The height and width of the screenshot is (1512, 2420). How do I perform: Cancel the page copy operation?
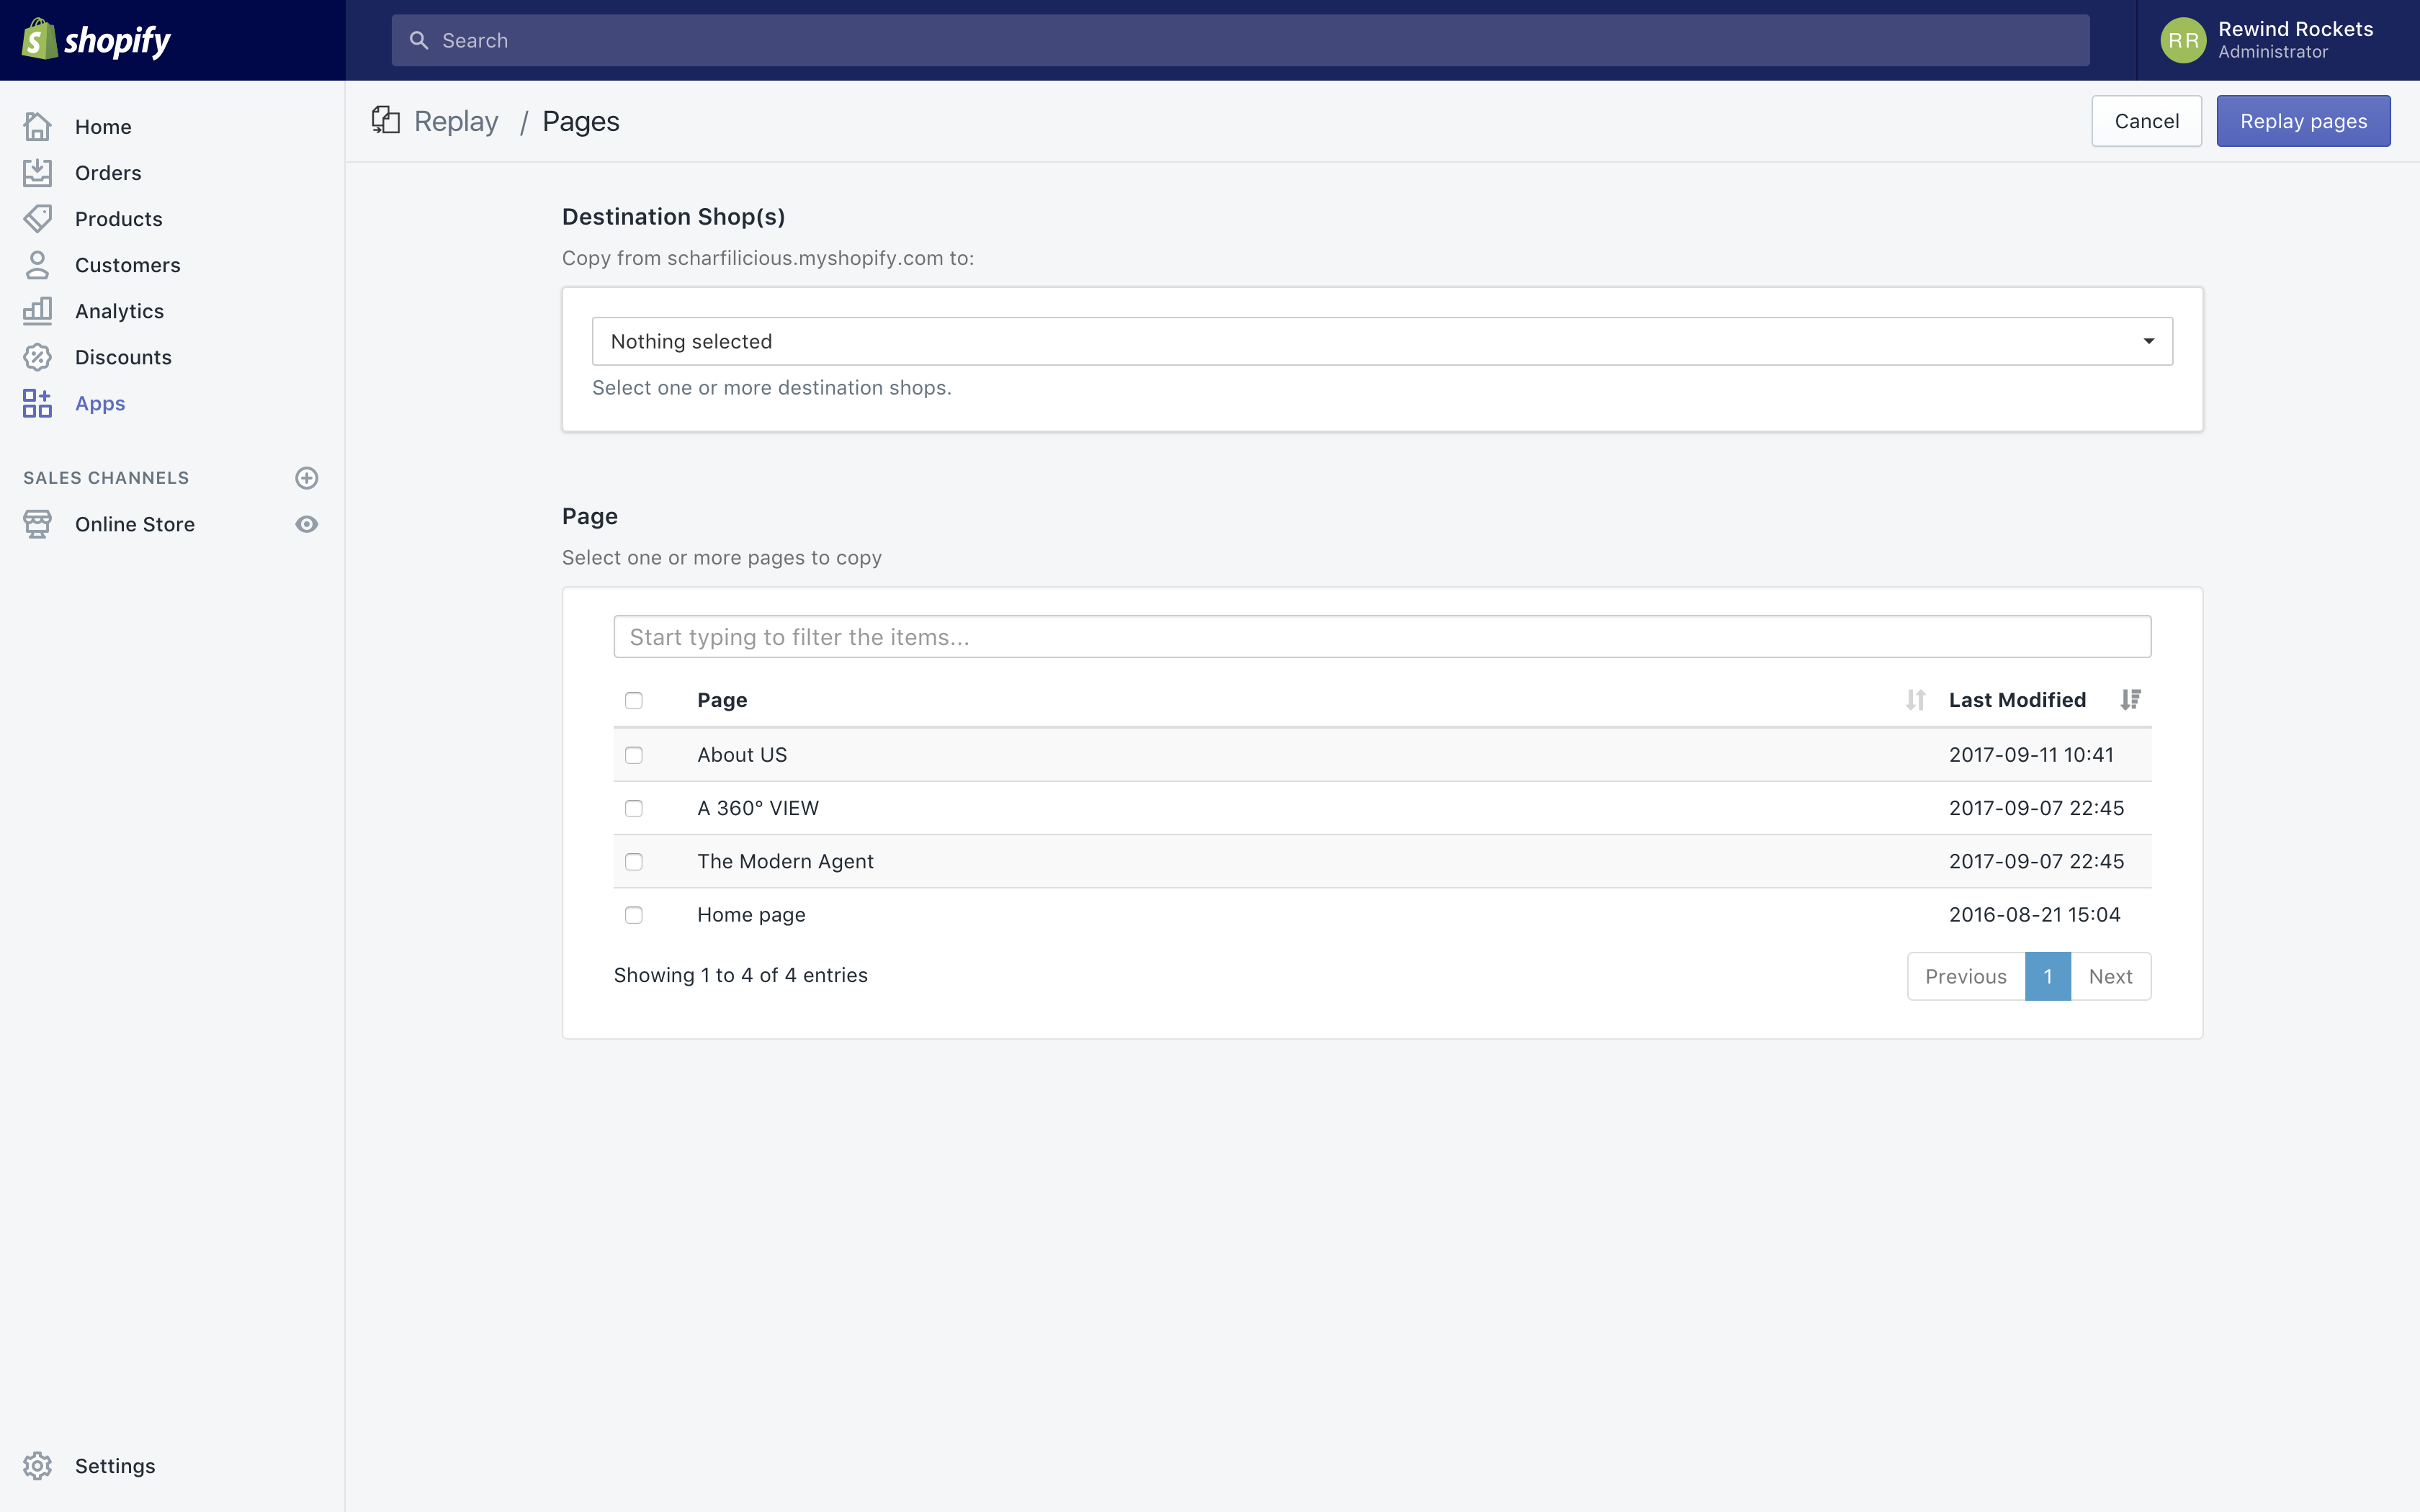tap(2146, 120)
